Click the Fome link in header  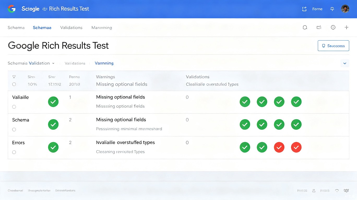coord(317,9)
